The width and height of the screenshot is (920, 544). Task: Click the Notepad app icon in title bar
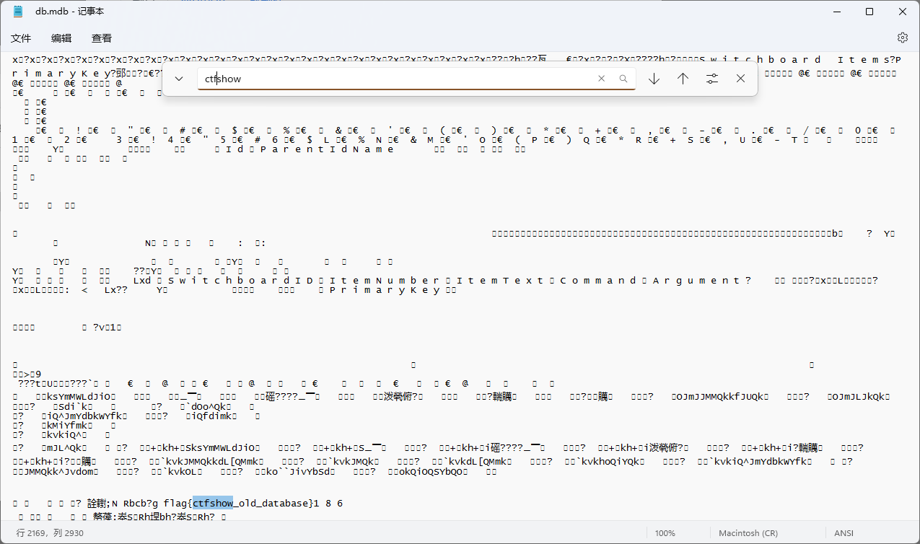coord(18,12)
